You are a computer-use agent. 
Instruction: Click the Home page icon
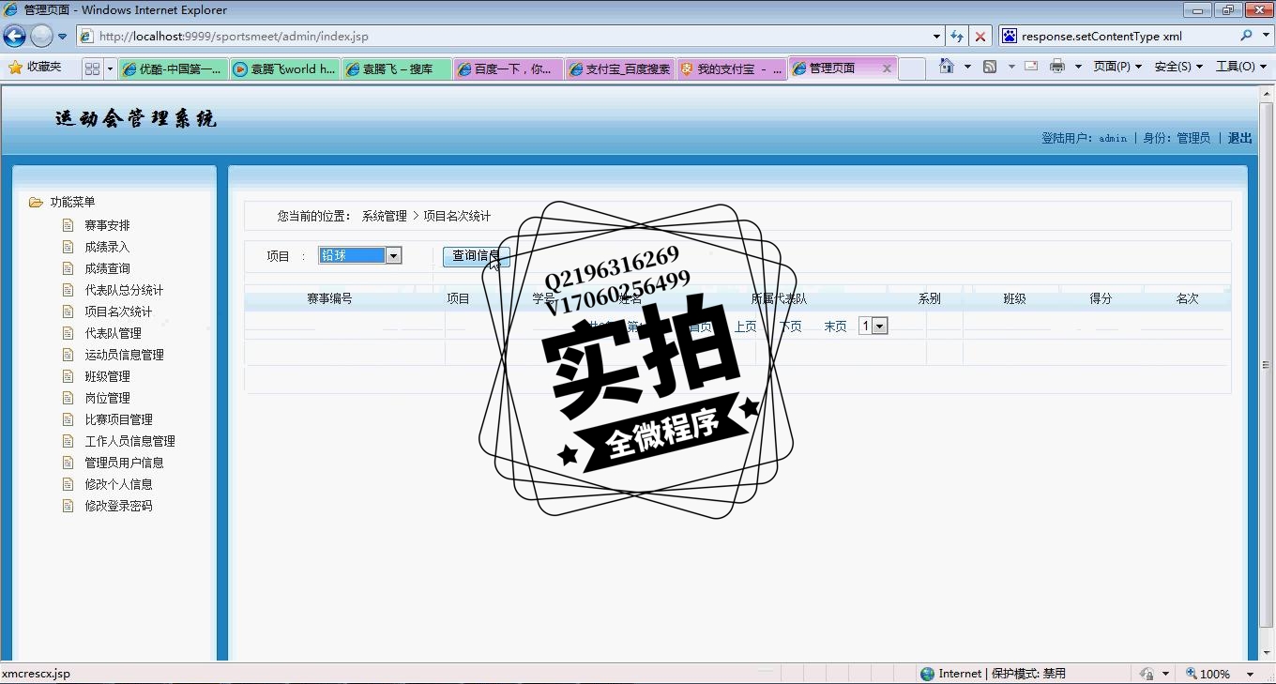click(x=947, y=67)
